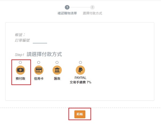
Task: Select the PAYPAL radio button
Action: pos(80,62)
